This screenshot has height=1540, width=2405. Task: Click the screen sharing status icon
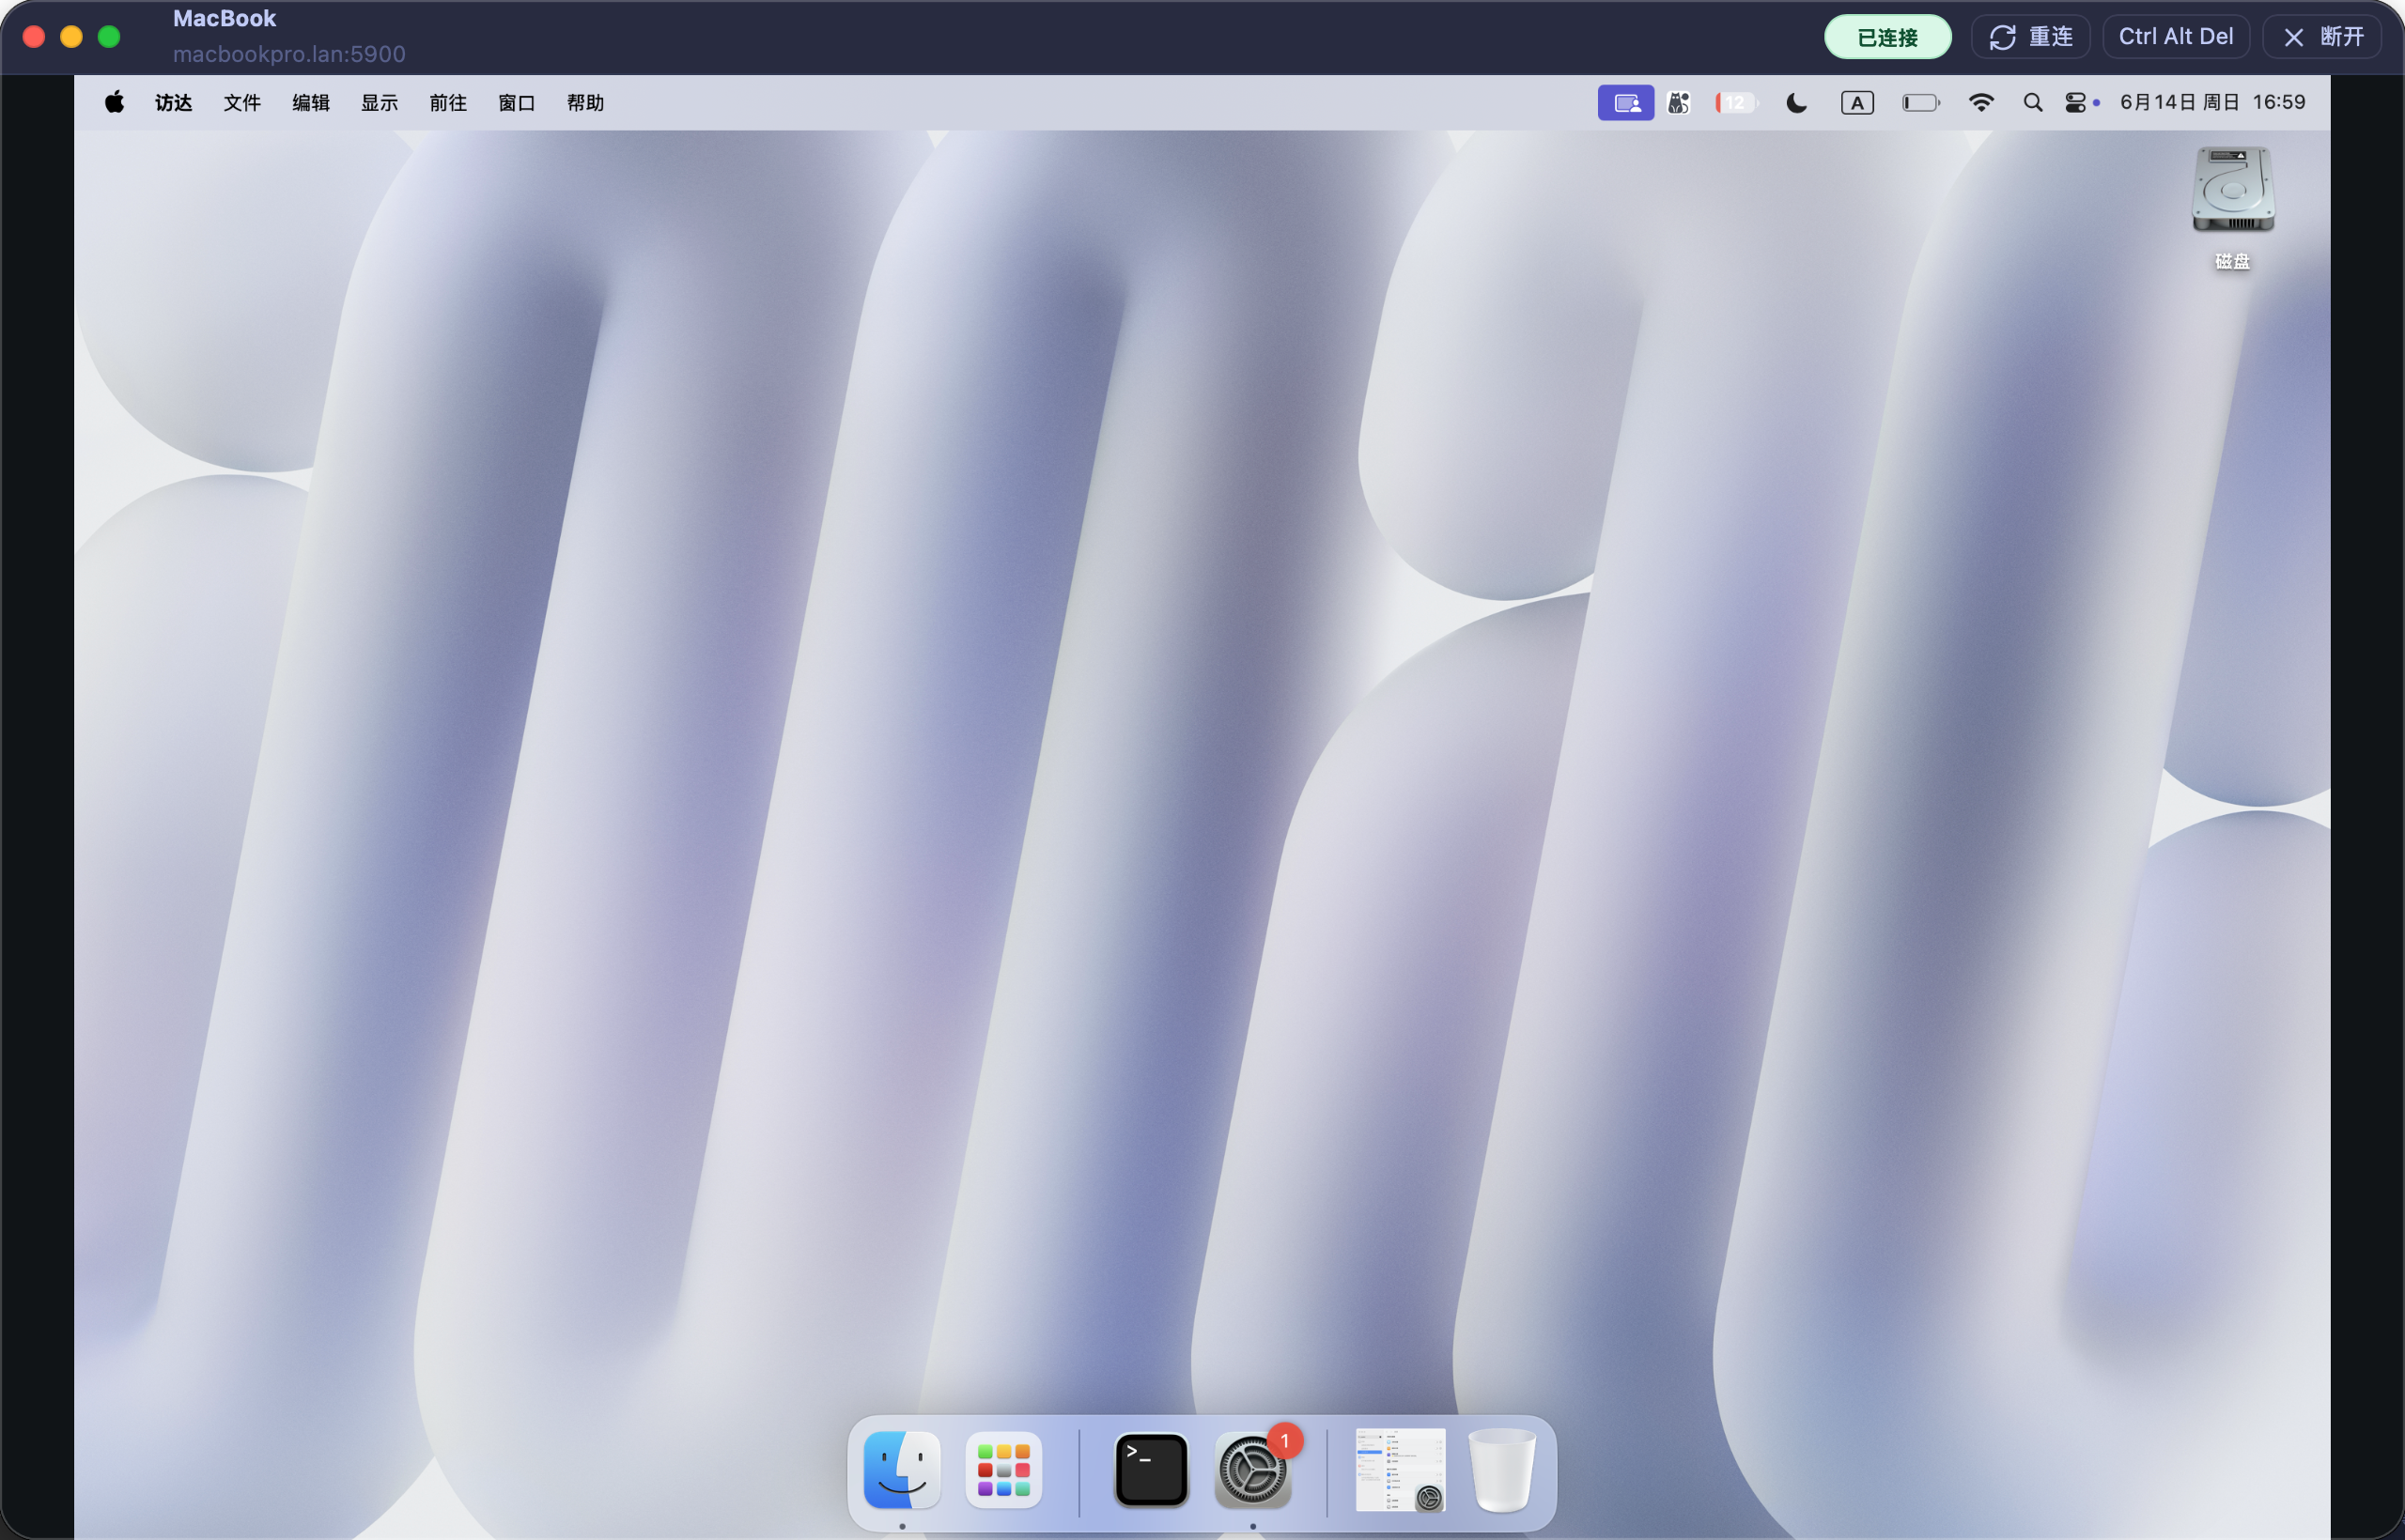[x=1625, y=102]
